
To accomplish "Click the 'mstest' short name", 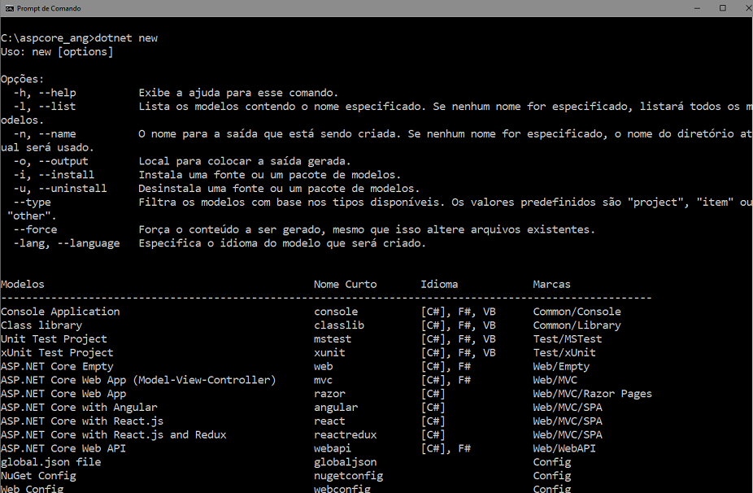I will click(x=333, y=339).
